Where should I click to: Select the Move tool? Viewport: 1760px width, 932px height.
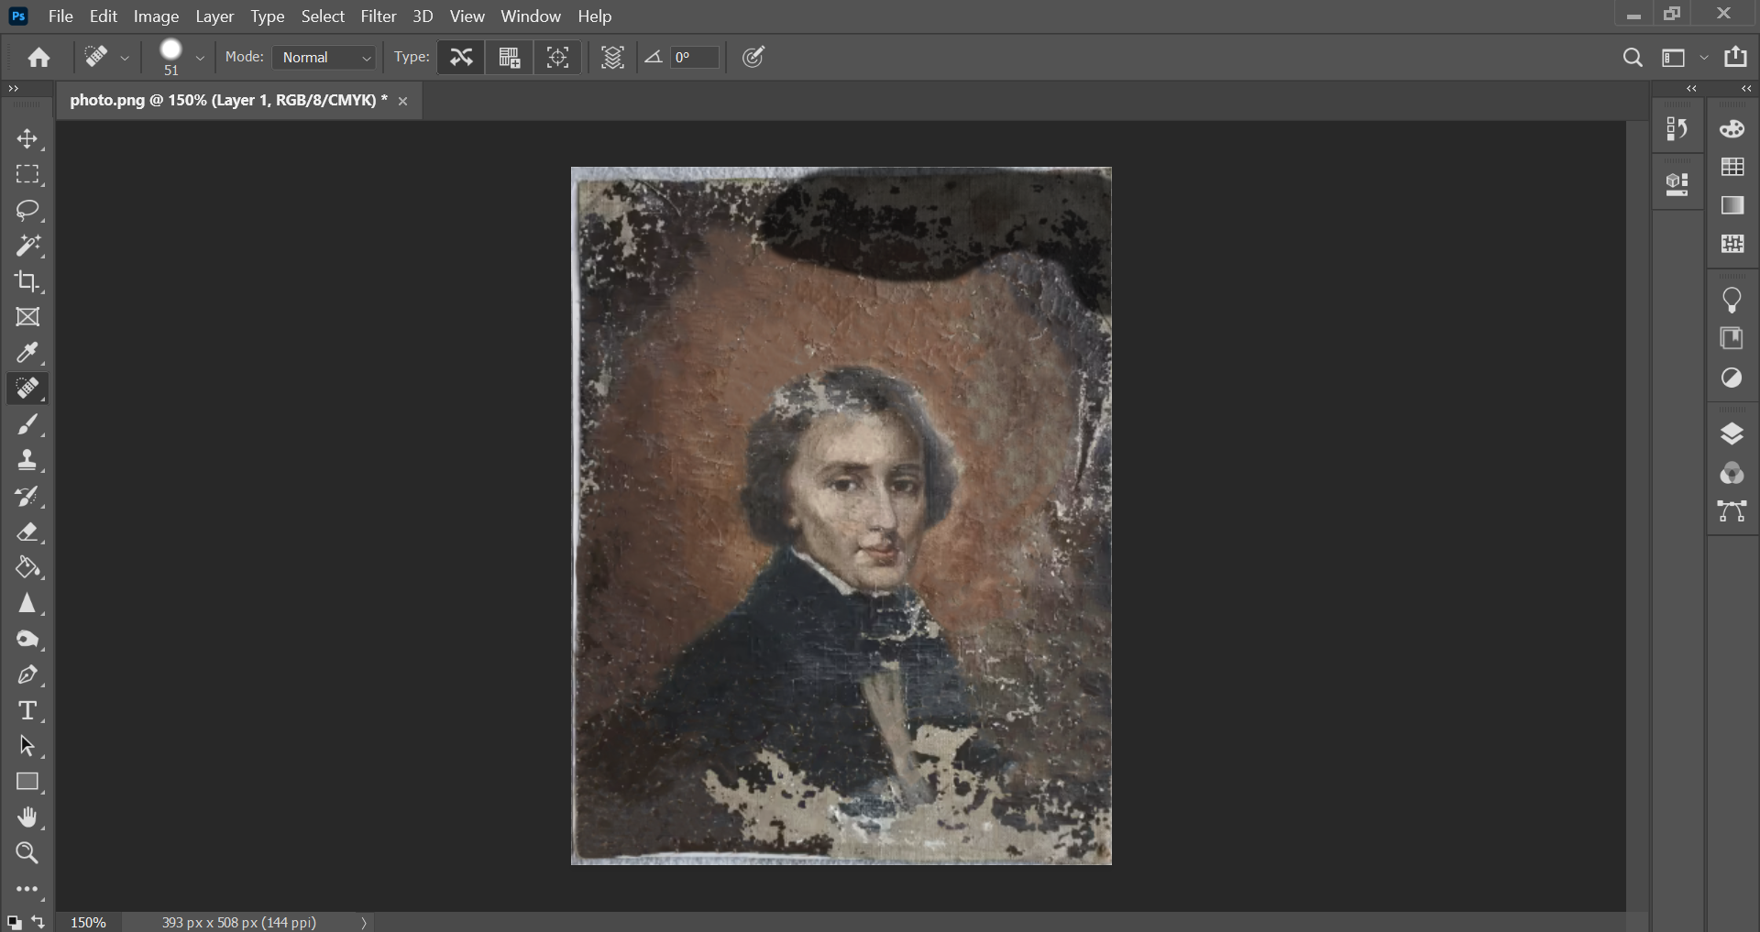pyautogui.click(x=27, y=138)
